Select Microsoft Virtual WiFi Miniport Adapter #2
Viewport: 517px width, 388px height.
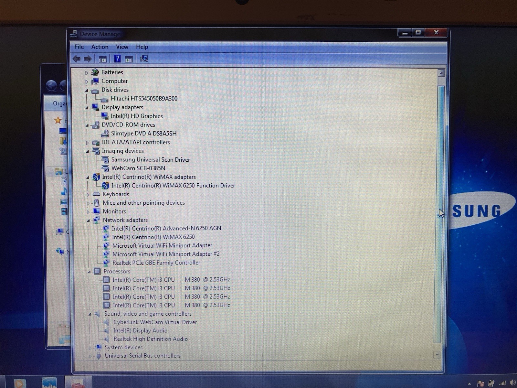(x=166, y=254)
